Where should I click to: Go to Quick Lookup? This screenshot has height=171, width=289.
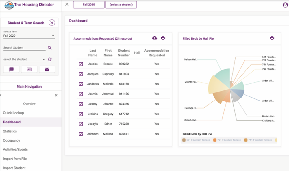pyautogui.click(x=14, y=113)
